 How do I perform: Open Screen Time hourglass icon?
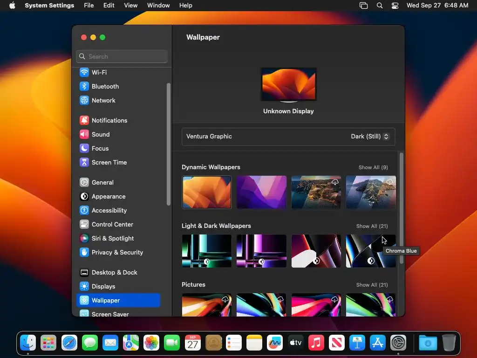(x=84, y=162)
